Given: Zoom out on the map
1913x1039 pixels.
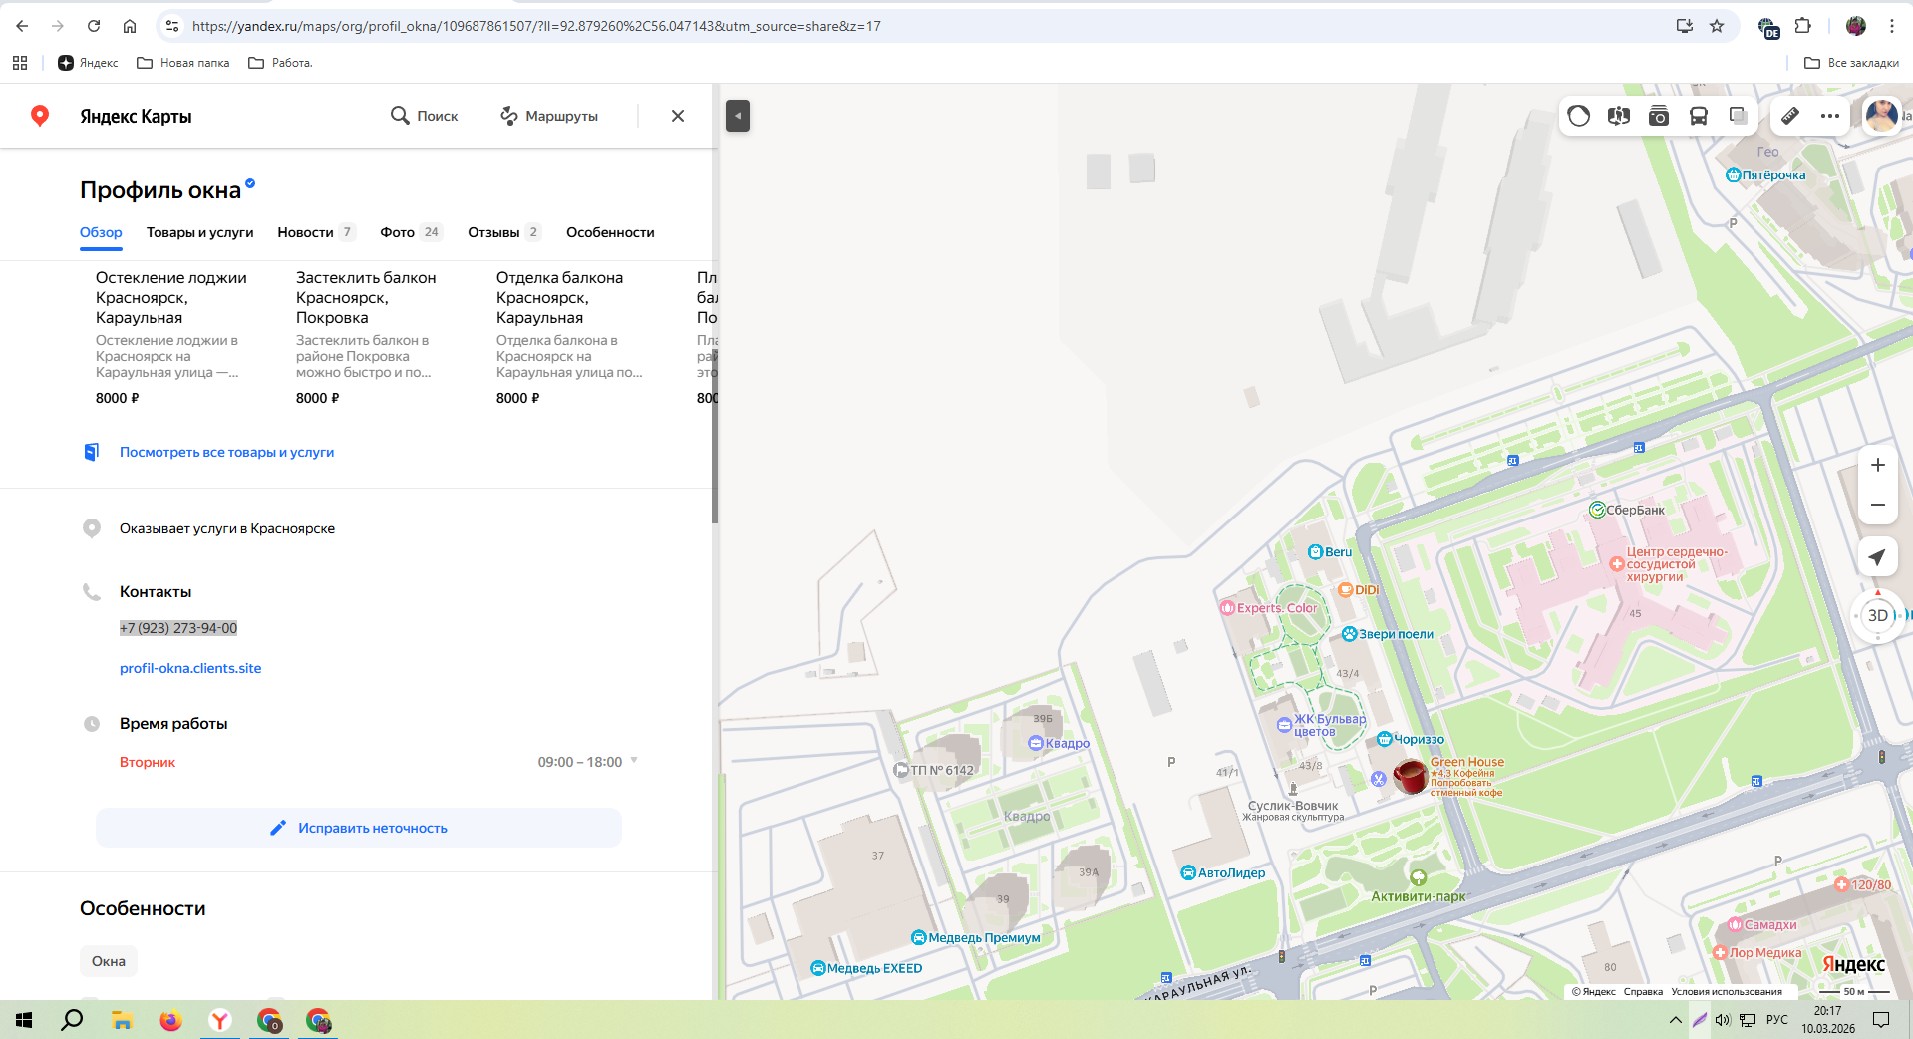Looking at the screenshot, I should point(1877,505).
